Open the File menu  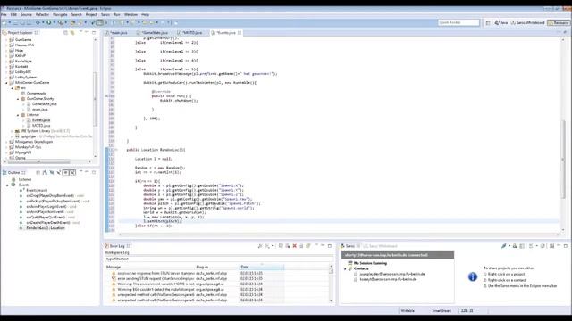(x=4, y=14)
